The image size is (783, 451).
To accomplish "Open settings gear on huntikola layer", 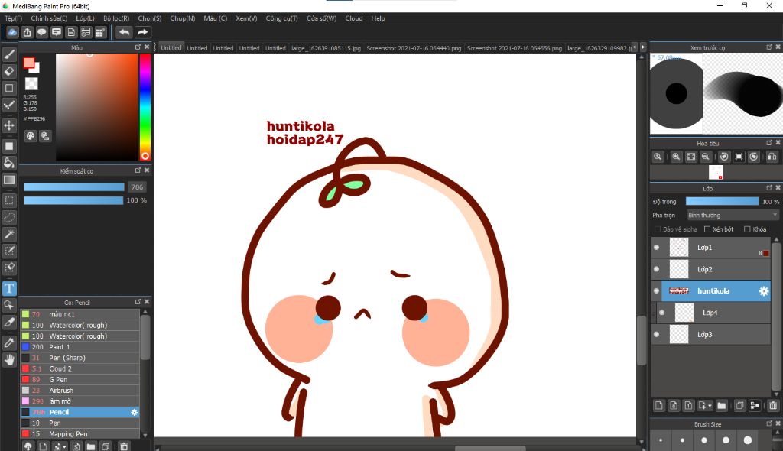I will coord(764,291).
